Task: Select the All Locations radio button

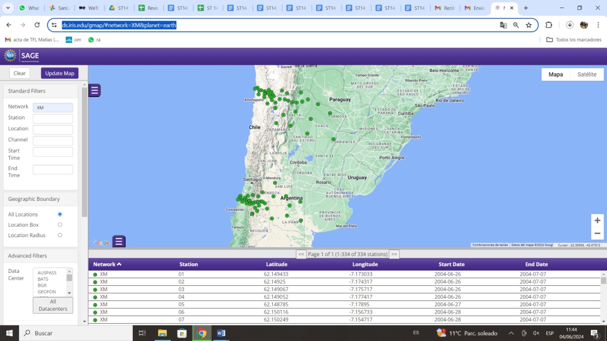Action: (x=60, y=214)
